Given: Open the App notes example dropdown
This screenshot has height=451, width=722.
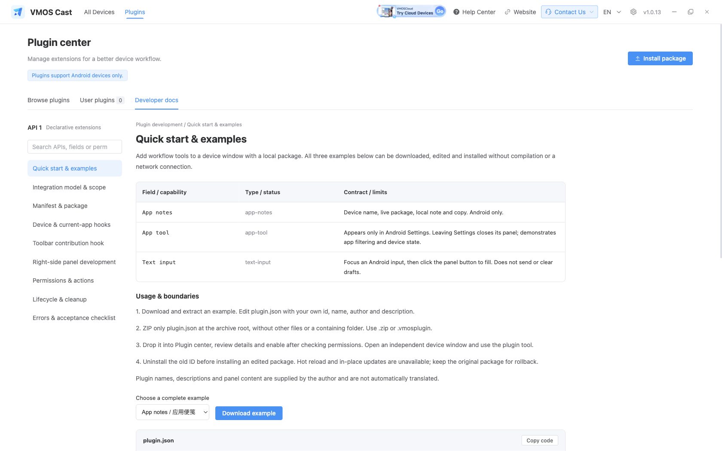Looking at the screenshot, I should tap(172, 412).
